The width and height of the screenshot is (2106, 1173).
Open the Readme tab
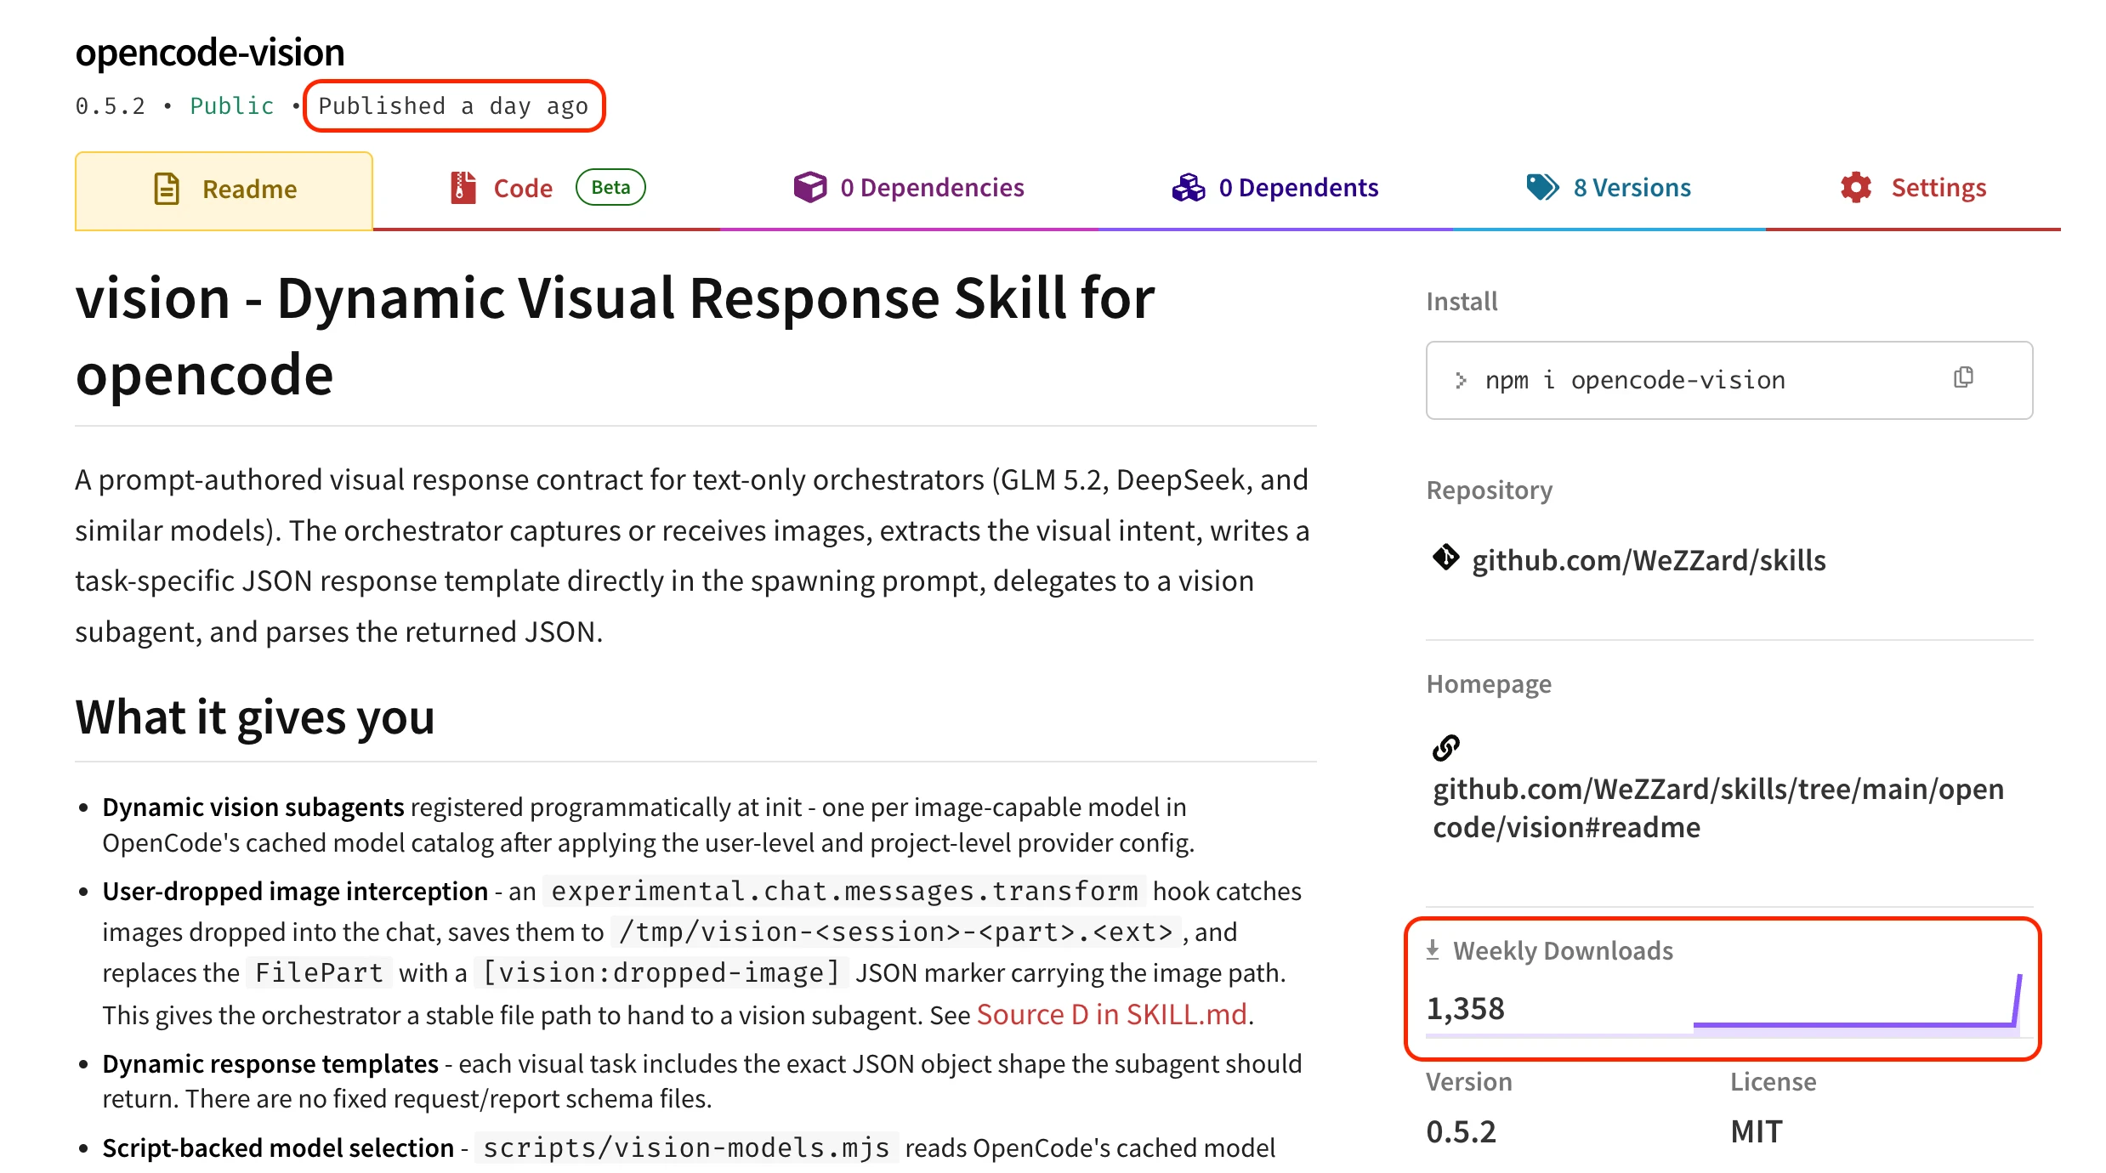(224, 190)
